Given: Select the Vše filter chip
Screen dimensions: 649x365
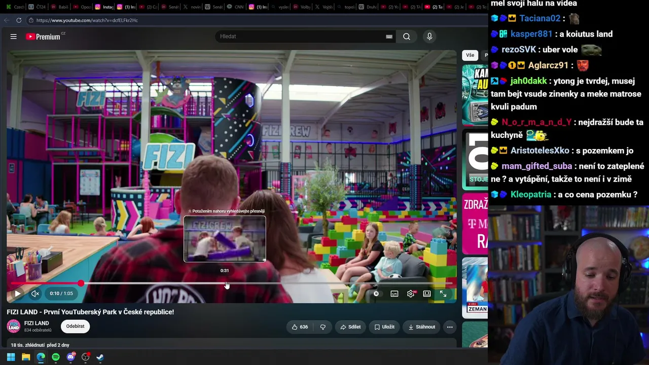Looking at the screenshot, I should [x=470, y=55].
